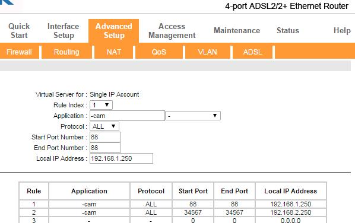The image size is (355, 223).
Task: Open the Routing submenu
Action: (66, 52)
